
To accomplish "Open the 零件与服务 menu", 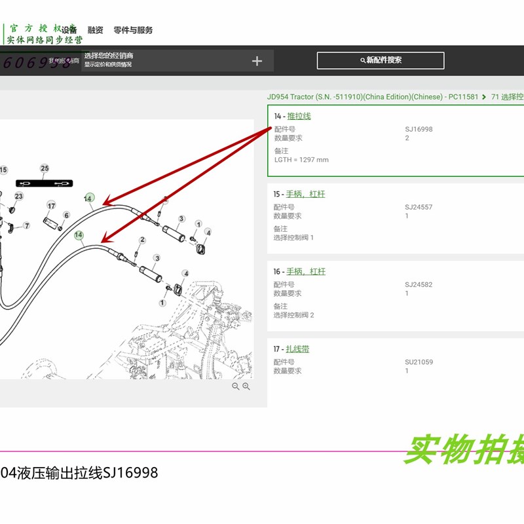I will [133, 30].
